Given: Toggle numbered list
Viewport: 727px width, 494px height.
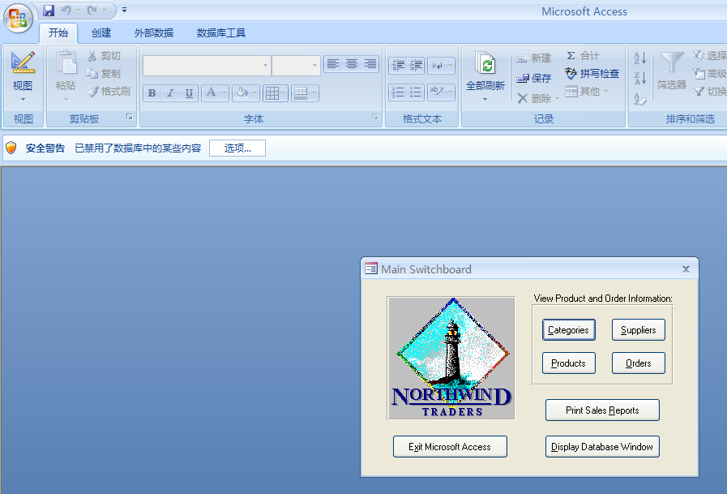Looking at the screenshot, I should pos(398,92).
